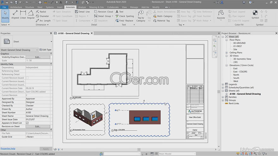Open Find/Replace text tool

click(124, 20)
